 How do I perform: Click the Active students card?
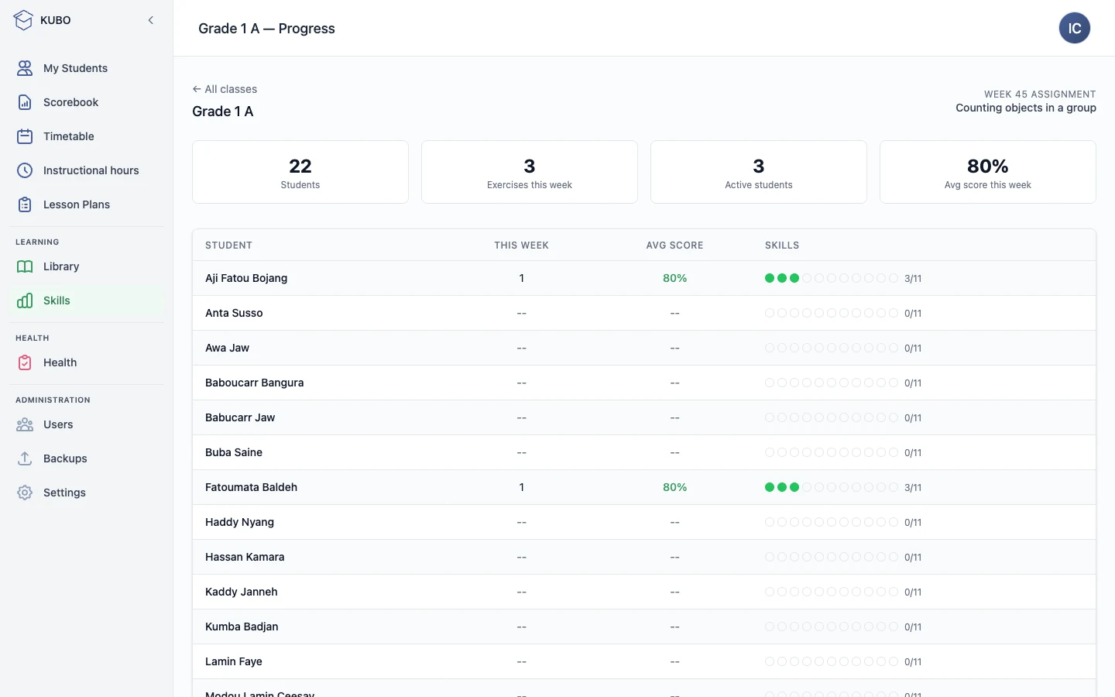coord(759,172)
